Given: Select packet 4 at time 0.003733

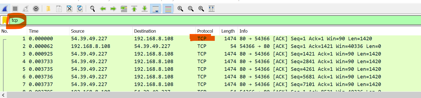Looking at the screenshot, I should tap(210, 62).
